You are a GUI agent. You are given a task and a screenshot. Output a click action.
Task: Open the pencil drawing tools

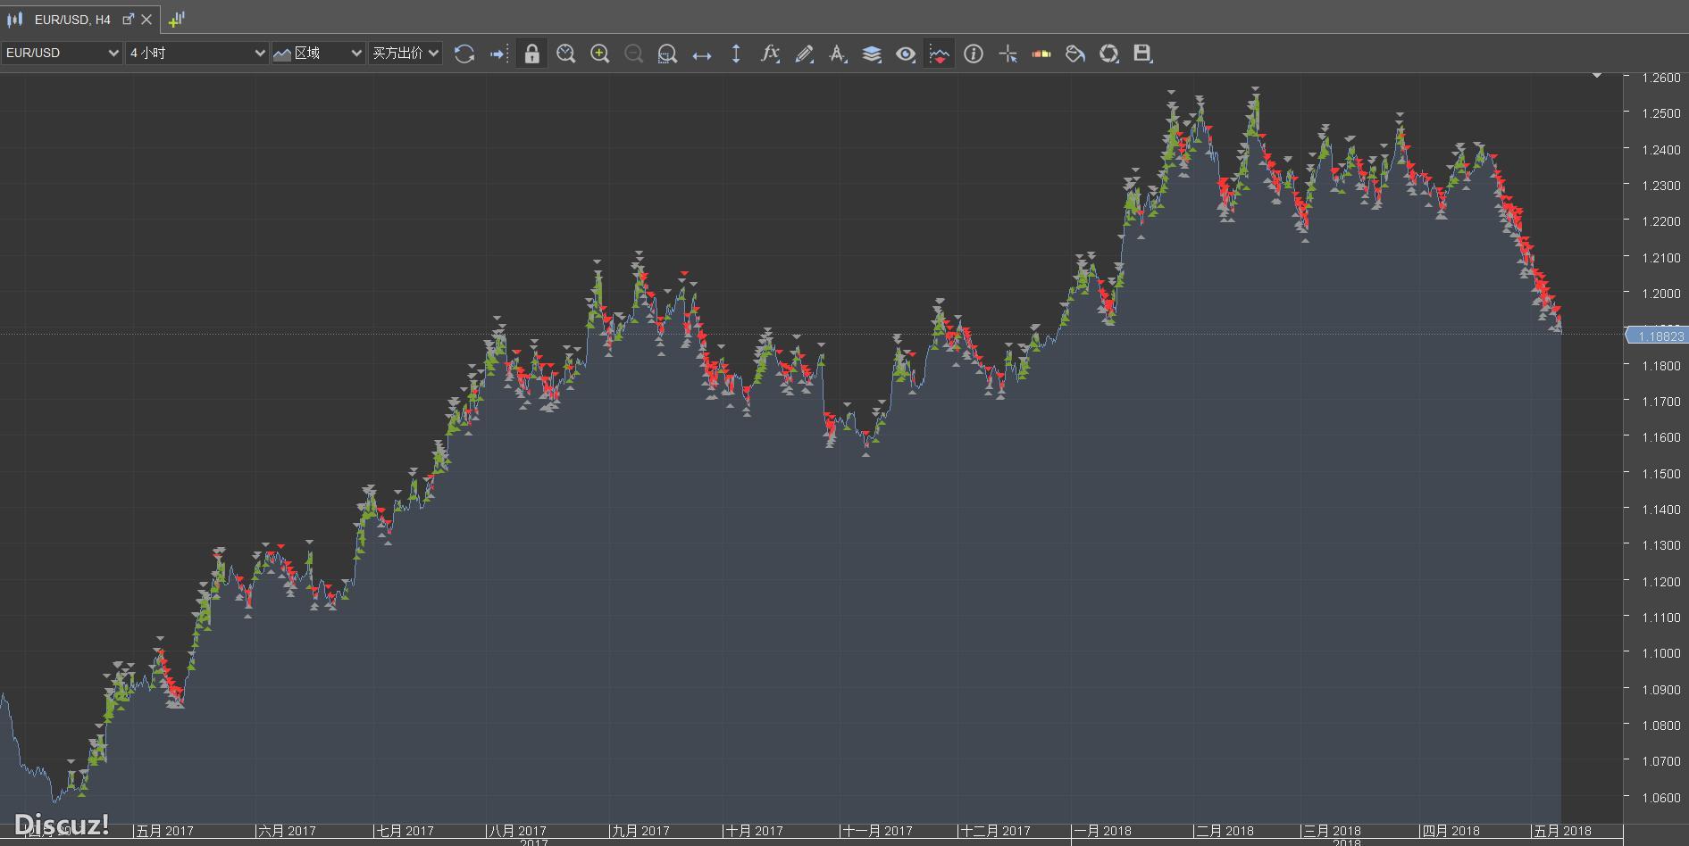click(804, 54)
